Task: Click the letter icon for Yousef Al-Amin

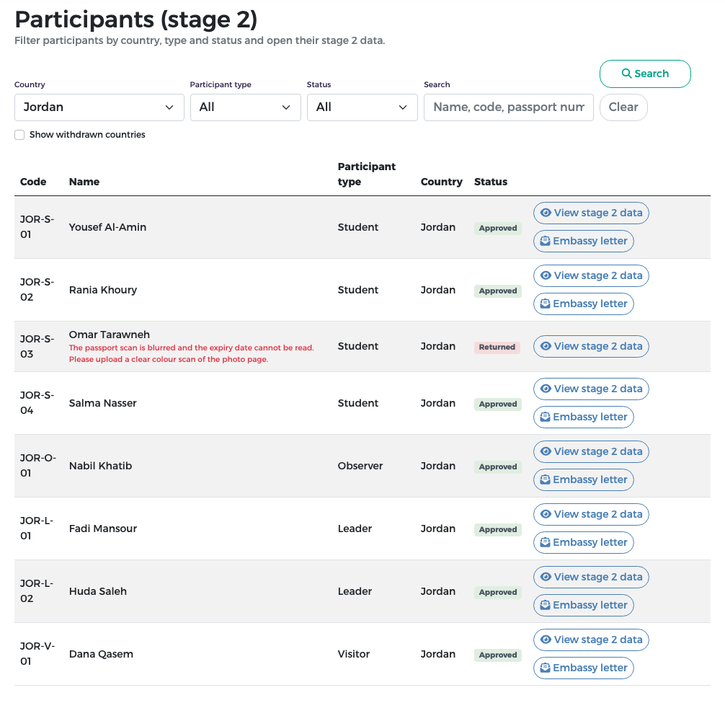Action: tap(545, 241)
